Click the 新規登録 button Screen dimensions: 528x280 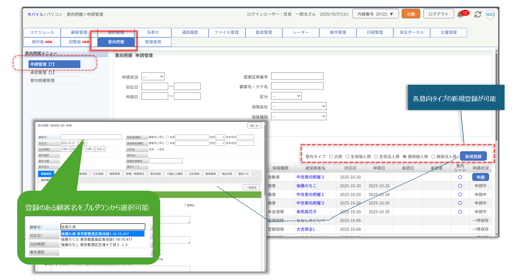pyautogui.click(x=473, y=157)
